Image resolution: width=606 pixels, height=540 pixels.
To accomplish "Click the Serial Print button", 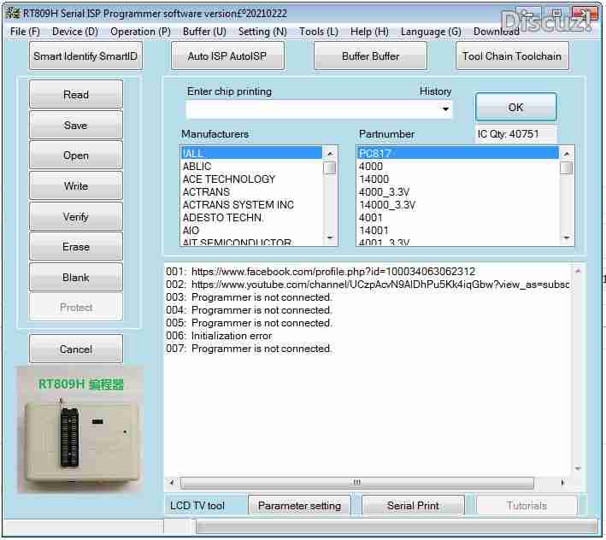I will pyautogui.click(x=413, y=506).
